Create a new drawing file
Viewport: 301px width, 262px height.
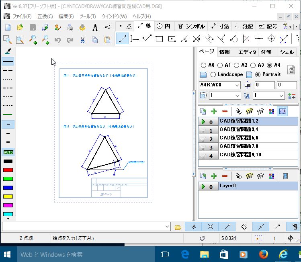8,27
